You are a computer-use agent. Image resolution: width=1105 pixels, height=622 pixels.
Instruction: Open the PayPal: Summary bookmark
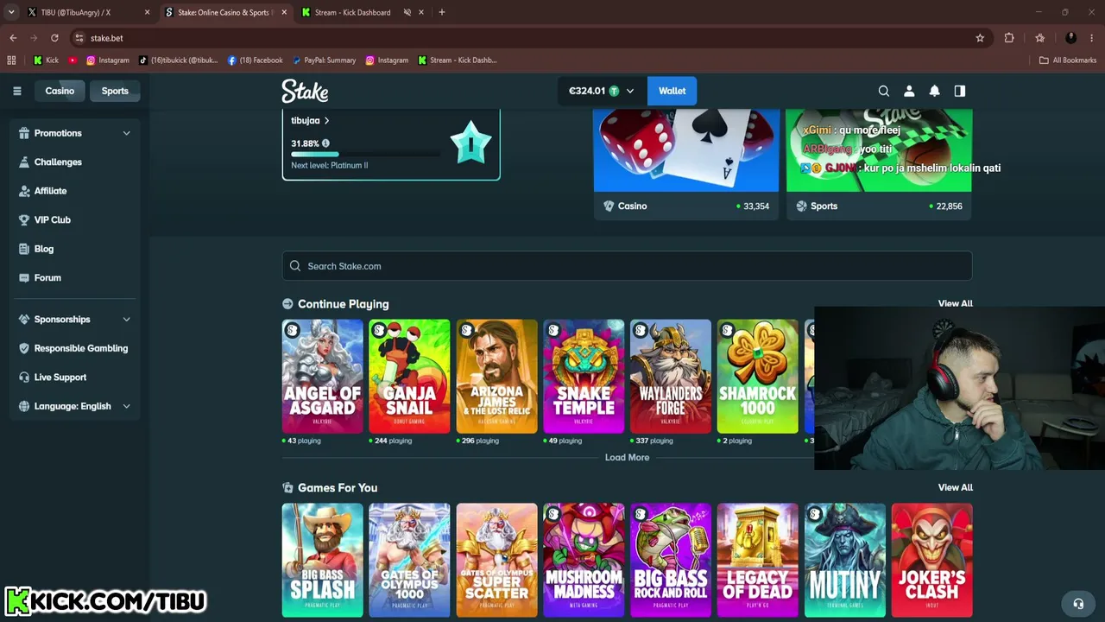click(324, 60)
